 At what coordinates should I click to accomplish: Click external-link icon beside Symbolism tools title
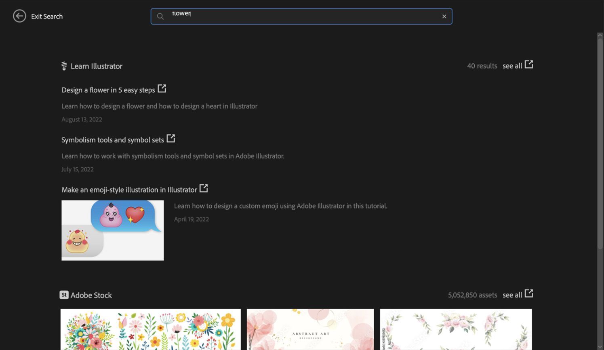point(171,138)
